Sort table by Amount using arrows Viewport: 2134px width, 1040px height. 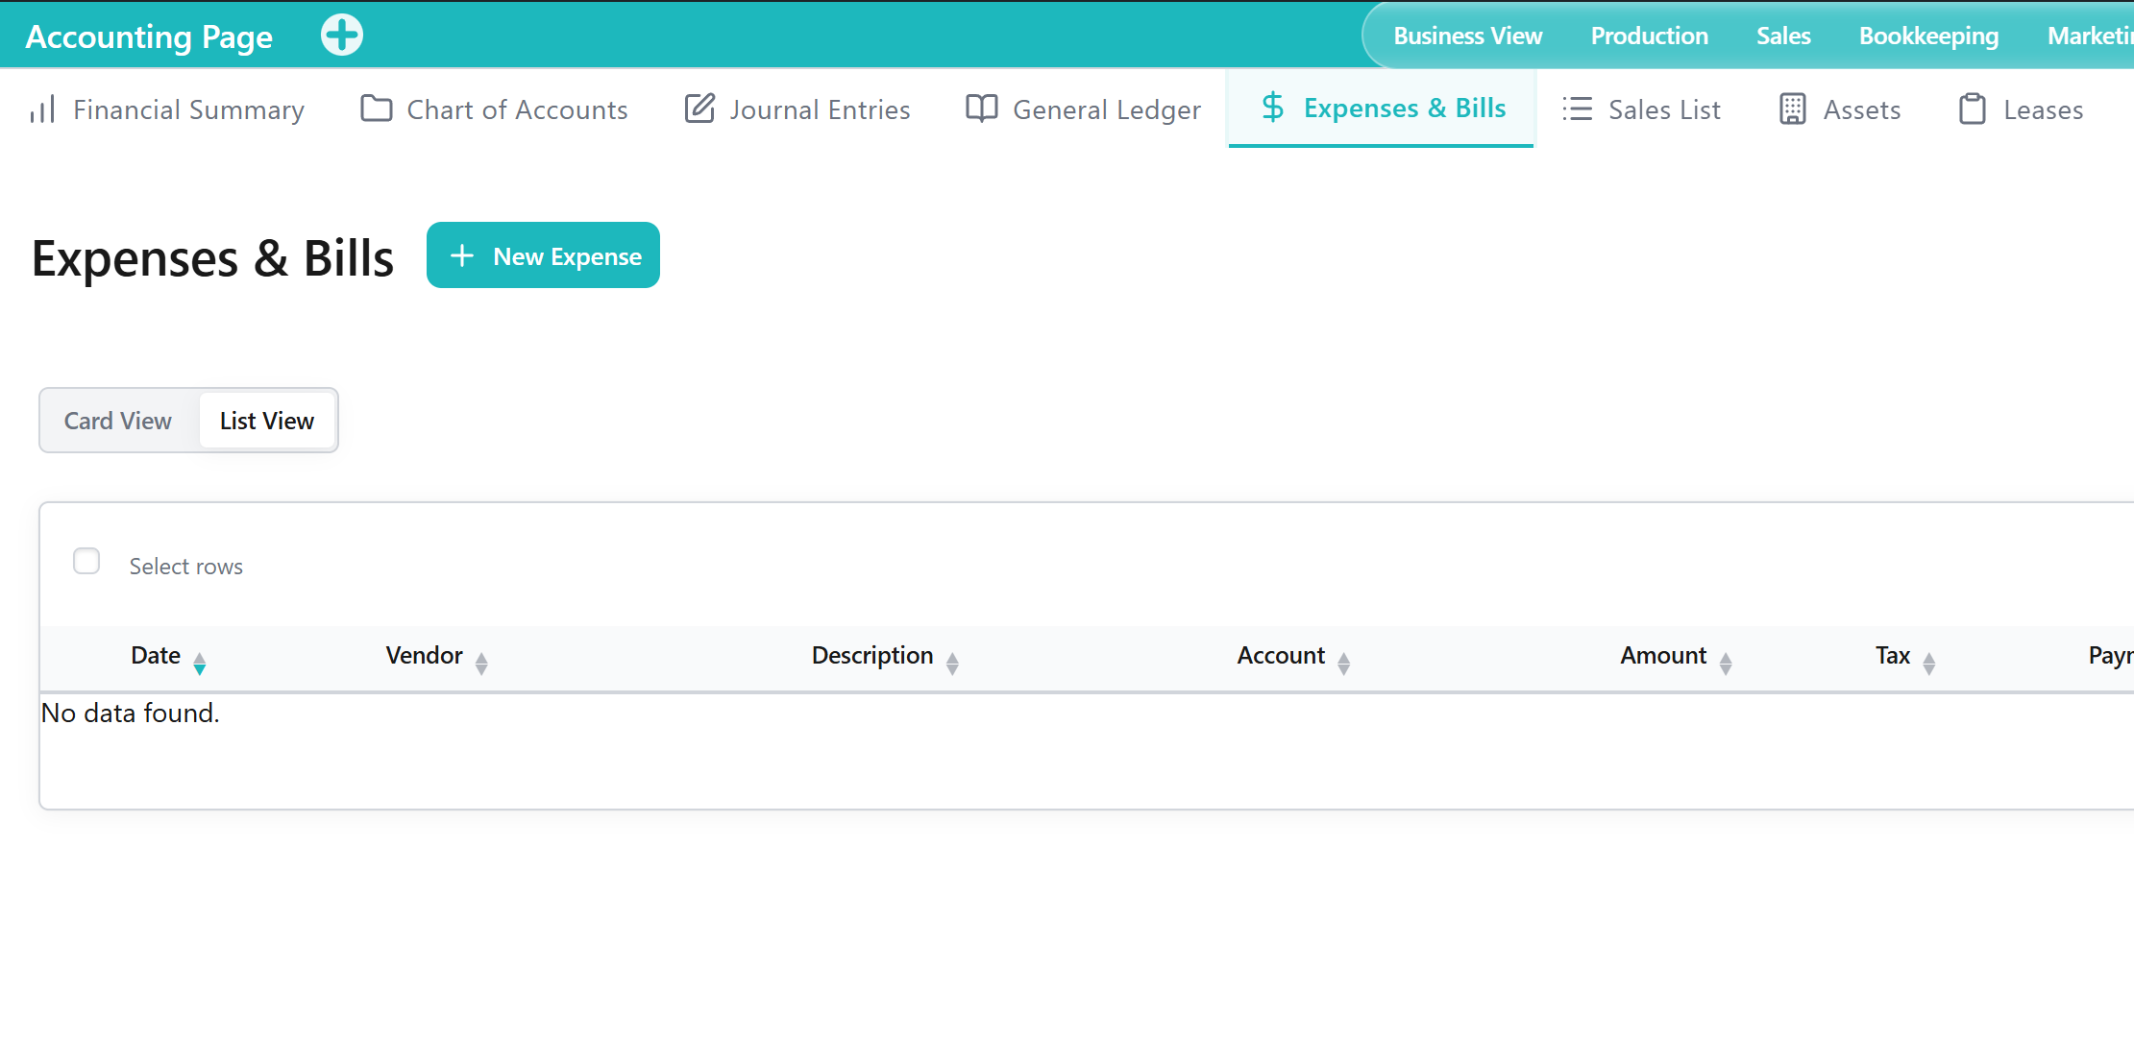(x=1725, y=663)
